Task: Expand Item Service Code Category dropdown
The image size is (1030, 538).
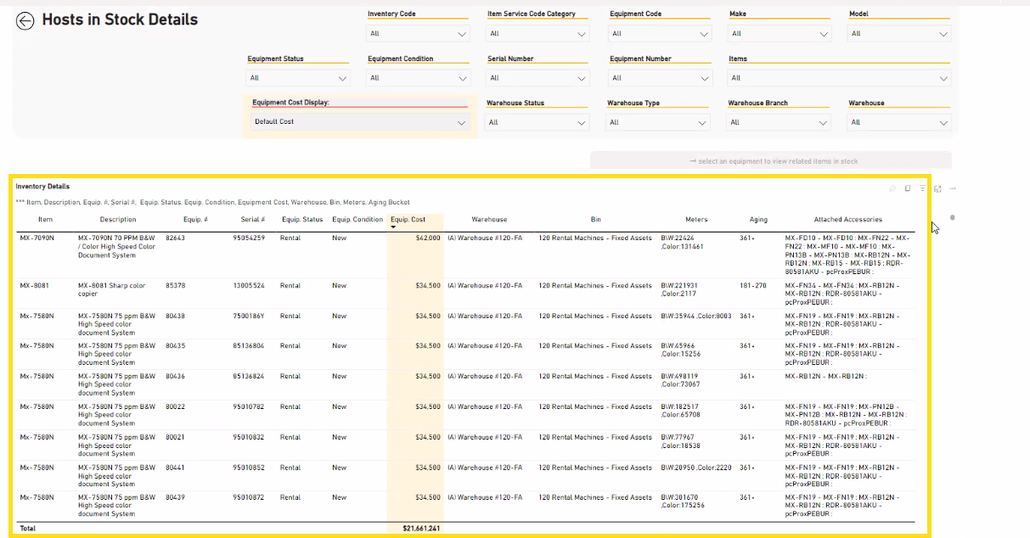Action: pos(538,34)
